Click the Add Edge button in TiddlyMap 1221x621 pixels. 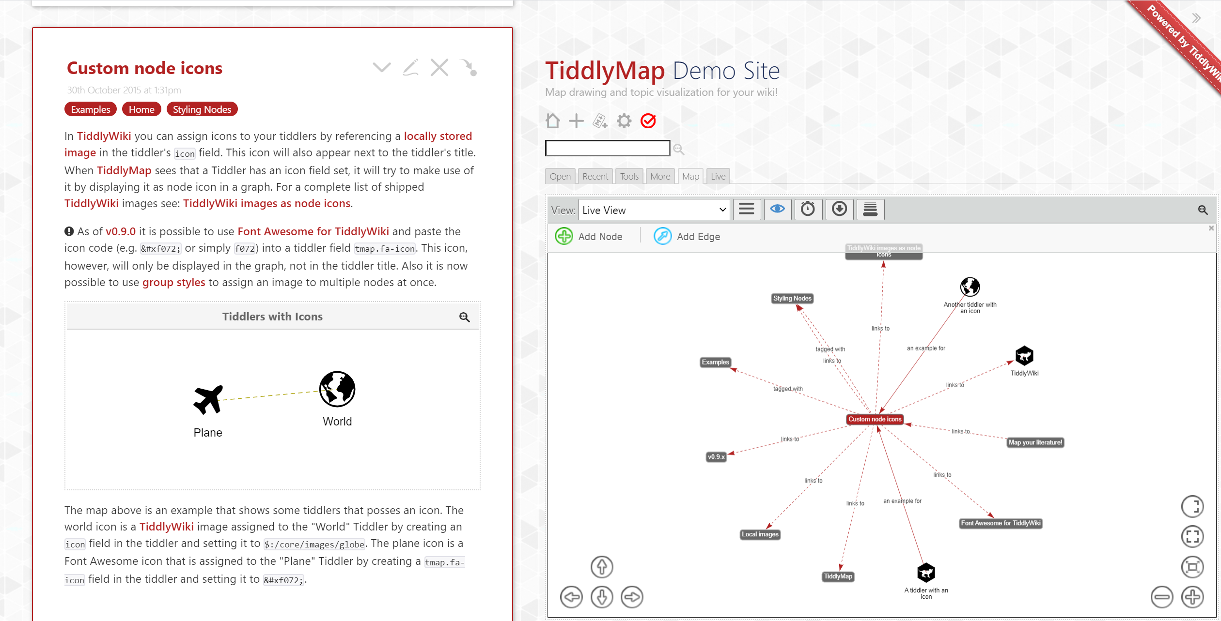689,236
